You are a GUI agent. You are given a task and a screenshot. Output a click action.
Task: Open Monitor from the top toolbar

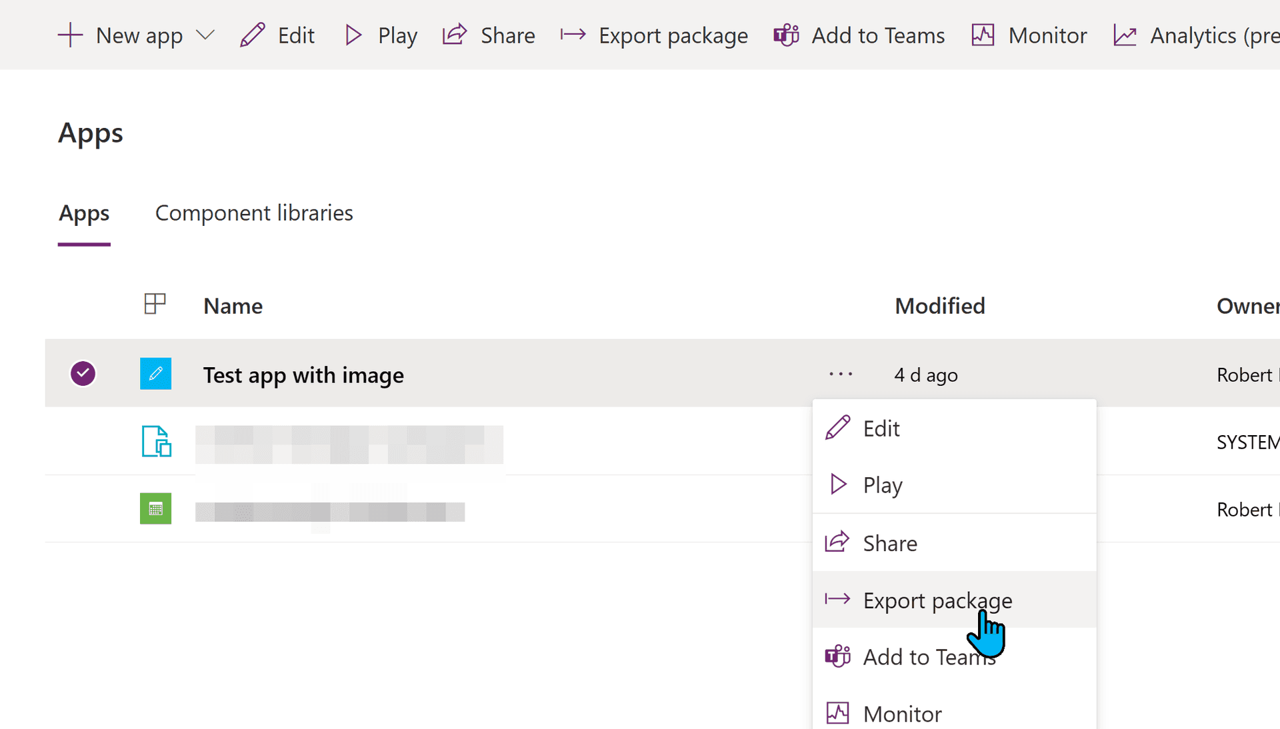(1029, 35)
